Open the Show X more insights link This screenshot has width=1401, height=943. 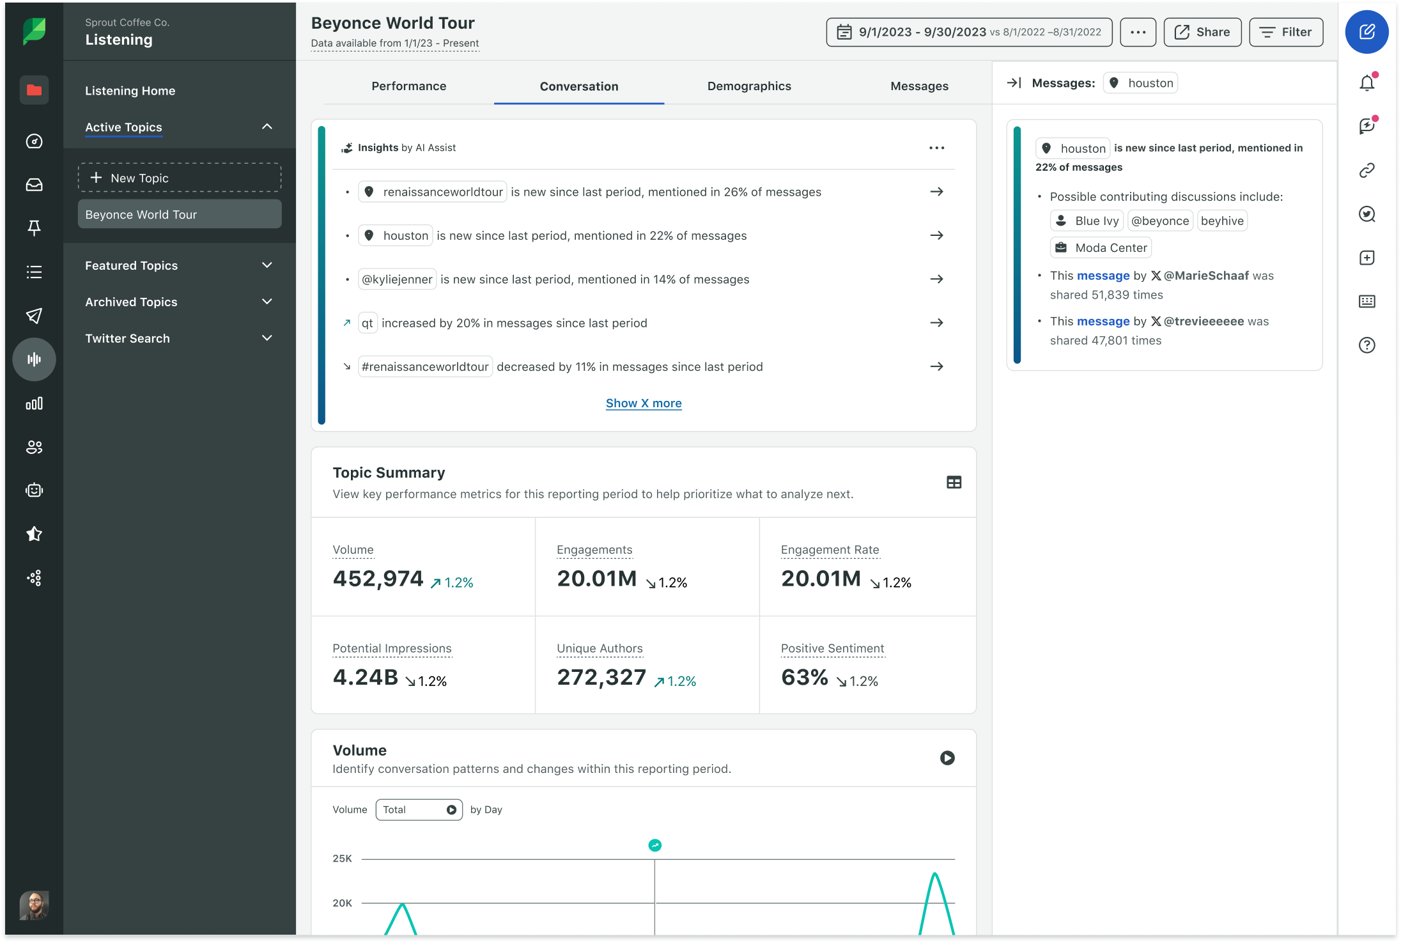(643, 403)
